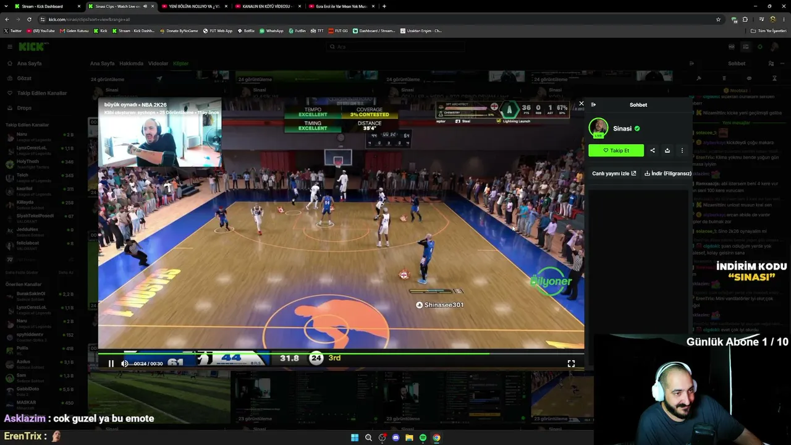
Task: Reload the current page
Action: (29, 19)
